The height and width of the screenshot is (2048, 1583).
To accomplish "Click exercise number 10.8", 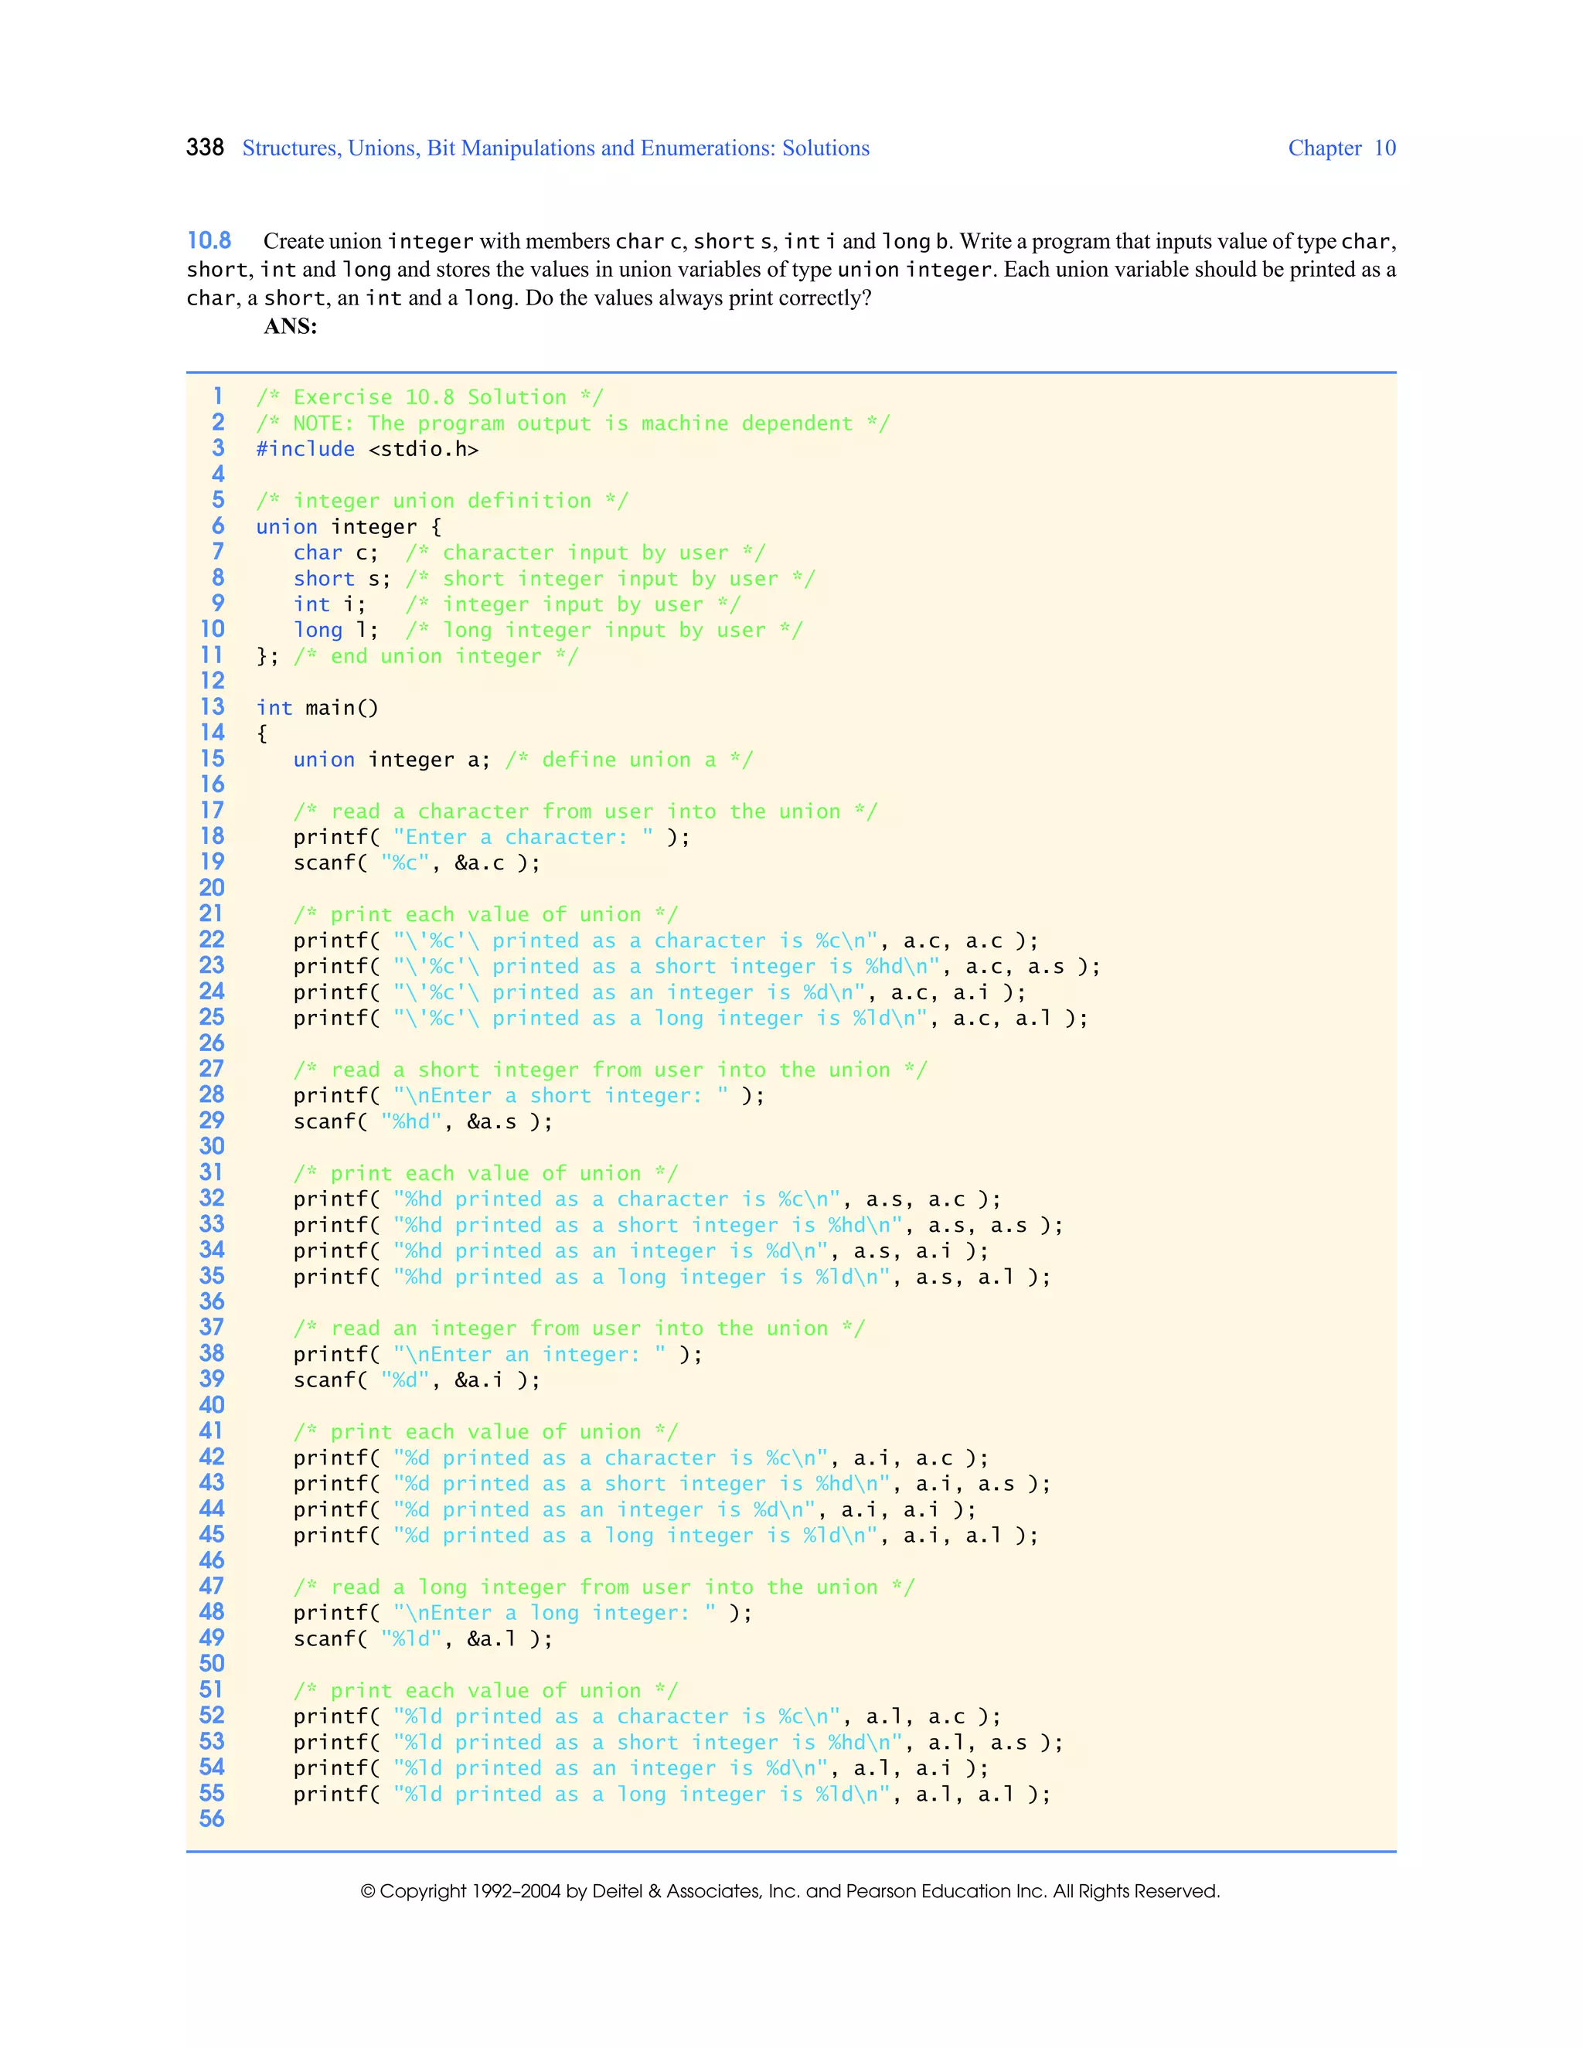I will coord(209,240).
